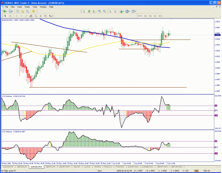222x173 pixels.
Task: Select the text "A" drawing tool
Action: [x=40, y=16]
